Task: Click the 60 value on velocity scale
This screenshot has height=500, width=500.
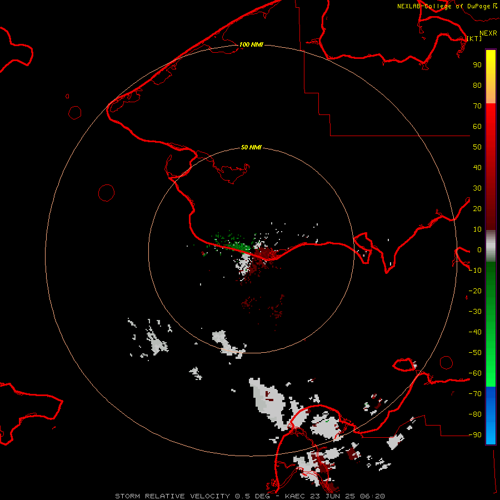Action: (477, 126)
